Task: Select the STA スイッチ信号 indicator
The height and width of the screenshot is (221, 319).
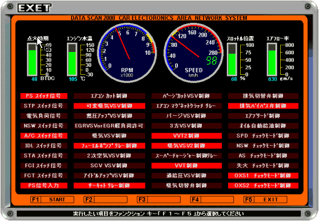Action: (x=44, y=156)
